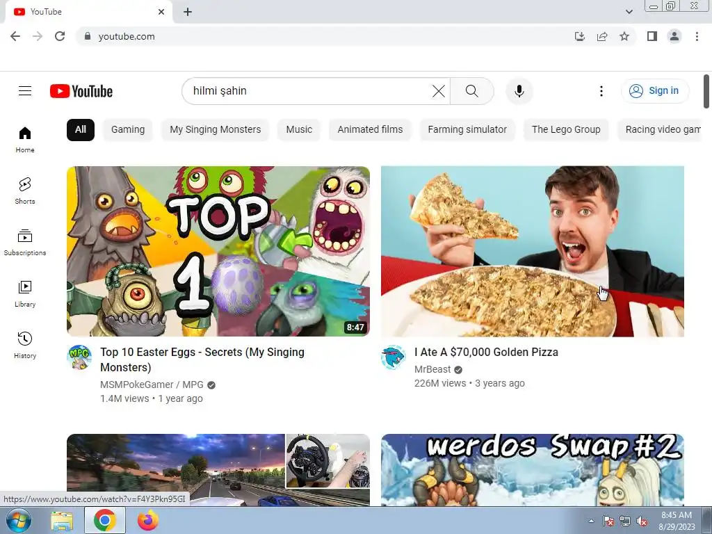Go back with browser back arrow
Screen dimensions: 712x534
15,36
